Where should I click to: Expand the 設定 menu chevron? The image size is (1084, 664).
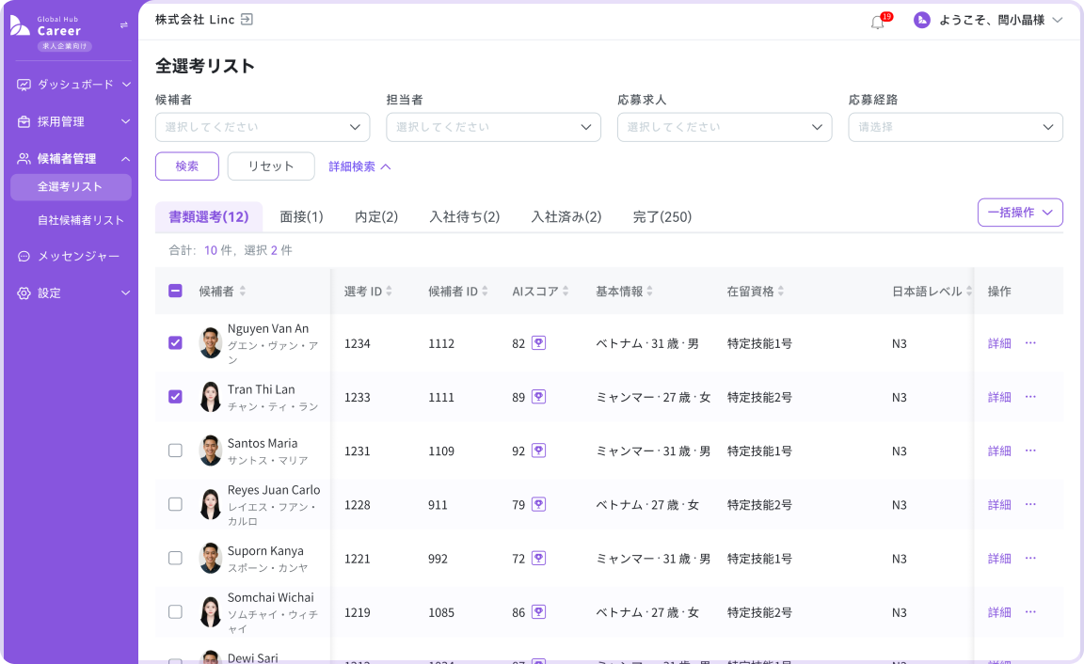click(x=126, y=292)
